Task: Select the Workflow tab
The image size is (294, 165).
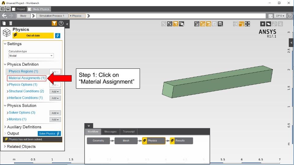Action: coord(93,131)
